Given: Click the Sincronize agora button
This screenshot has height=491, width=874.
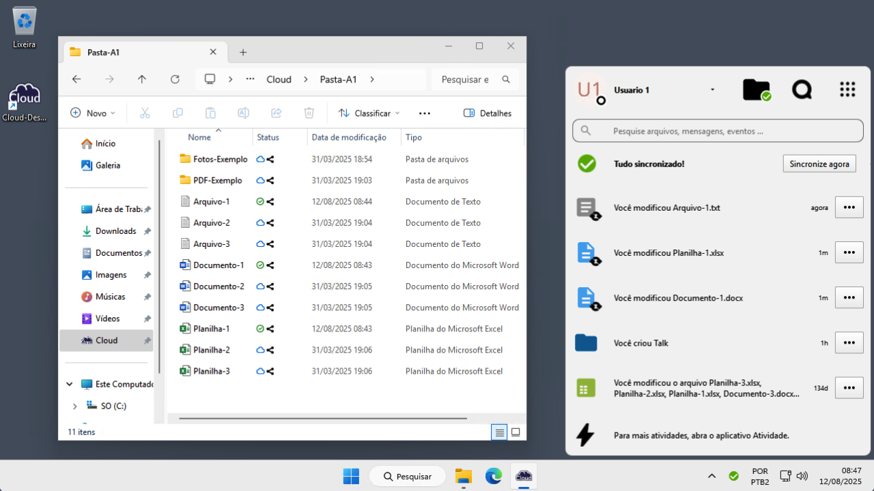Looking at the screenshot, I should [819, 164].
